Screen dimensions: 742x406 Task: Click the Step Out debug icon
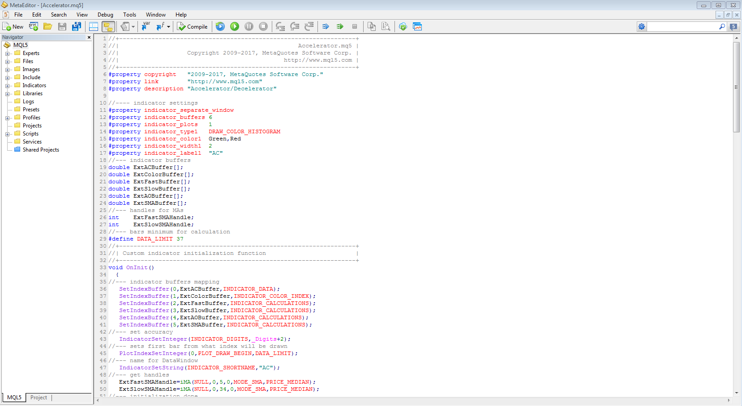tap(309, 27)
